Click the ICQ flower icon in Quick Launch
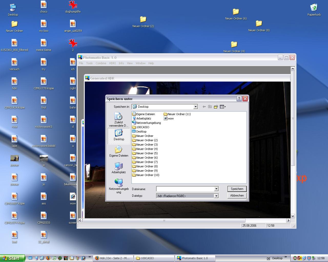Viewport: 328px width, 262px height. point(60,258)
